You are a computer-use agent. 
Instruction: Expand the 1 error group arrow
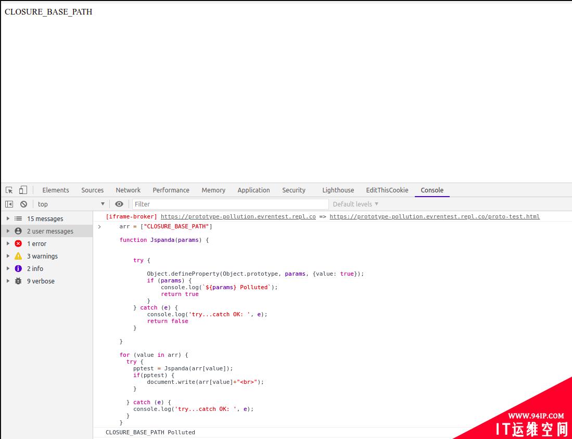(x=8, y=243)
